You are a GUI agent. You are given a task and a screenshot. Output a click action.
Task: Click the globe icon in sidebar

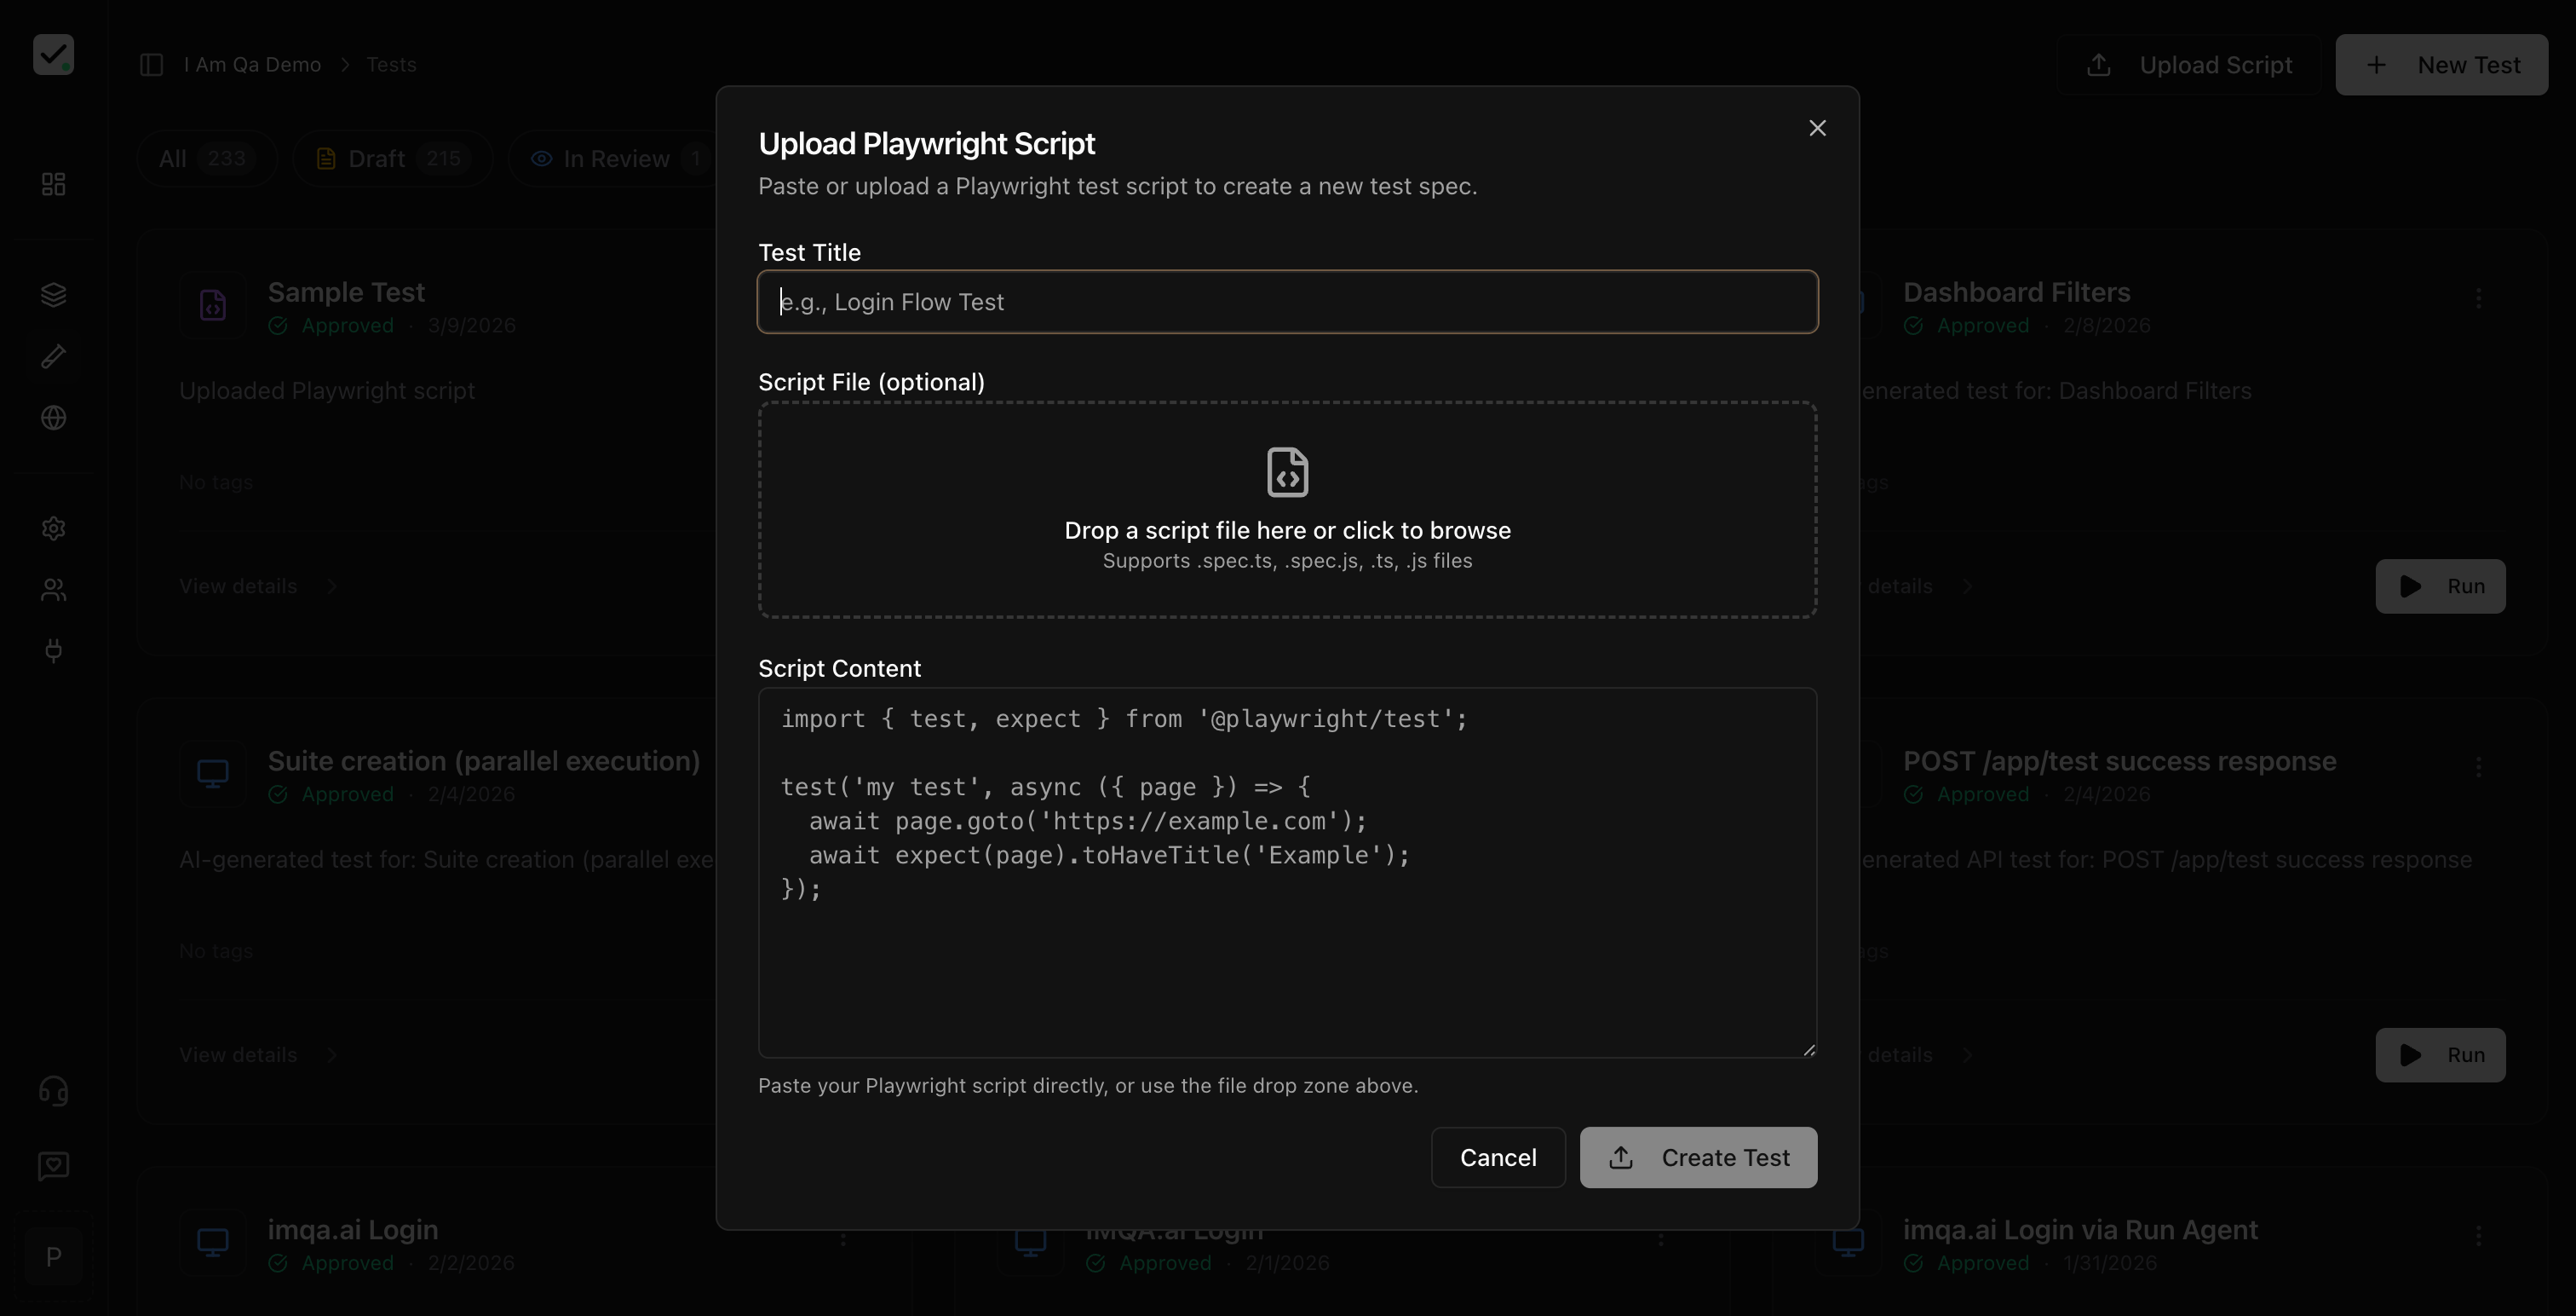pyautogui.click(x=54, y=418)
